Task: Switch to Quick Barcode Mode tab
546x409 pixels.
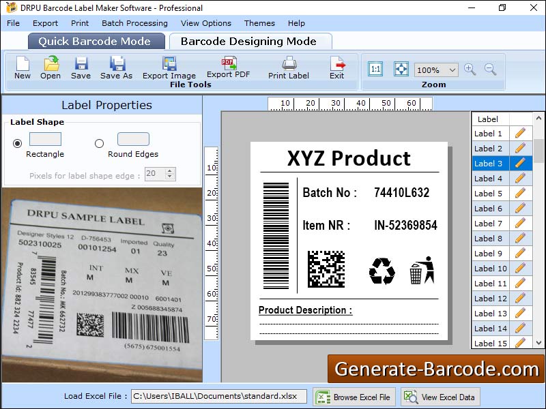Action: [96, 41]
